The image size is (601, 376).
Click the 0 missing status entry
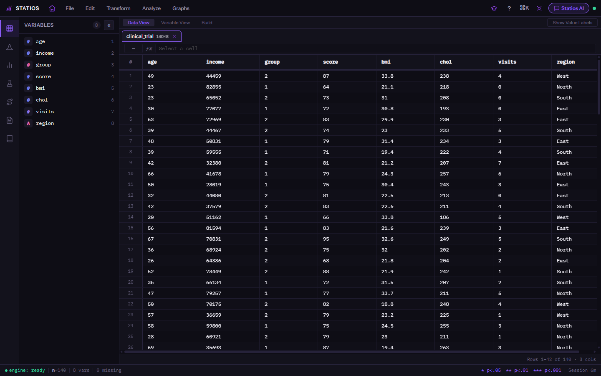tap(109, 370)
